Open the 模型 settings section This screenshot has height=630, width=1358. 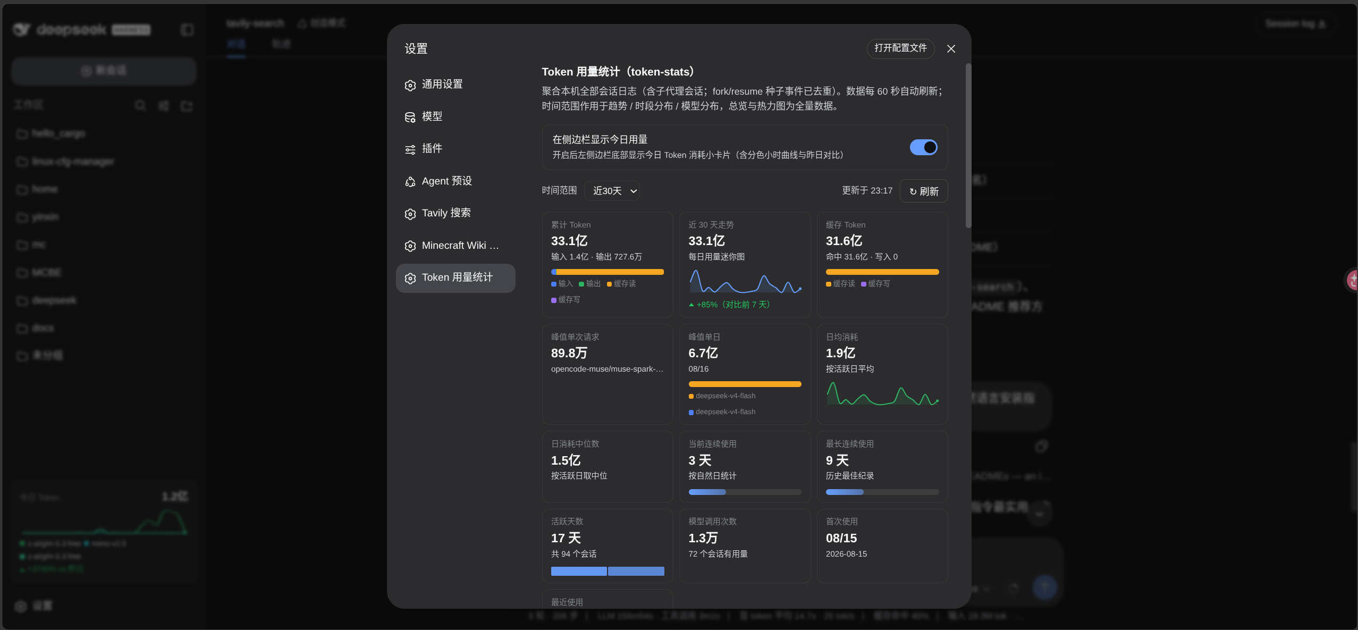(456, 116)
